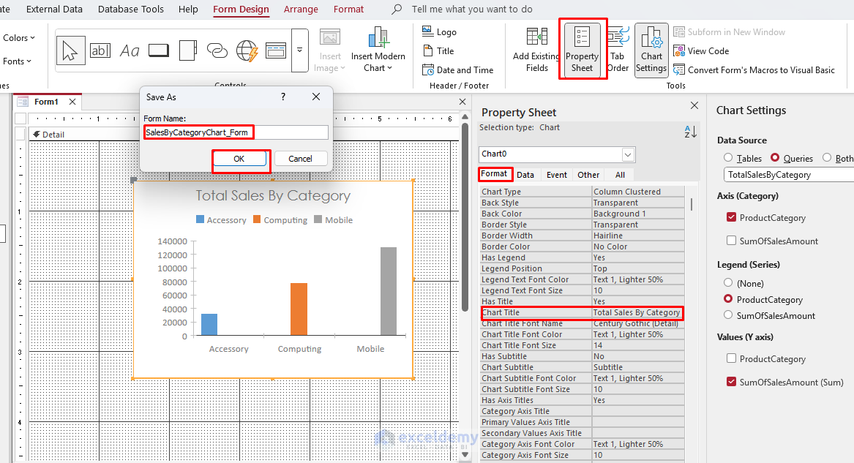Viewport: 854px width, 463px height.
Task: Click the Detail section bar
Action: (x=242, y=135)
